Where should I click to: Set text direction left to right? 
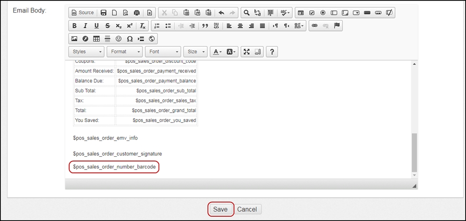click(275, 26)
